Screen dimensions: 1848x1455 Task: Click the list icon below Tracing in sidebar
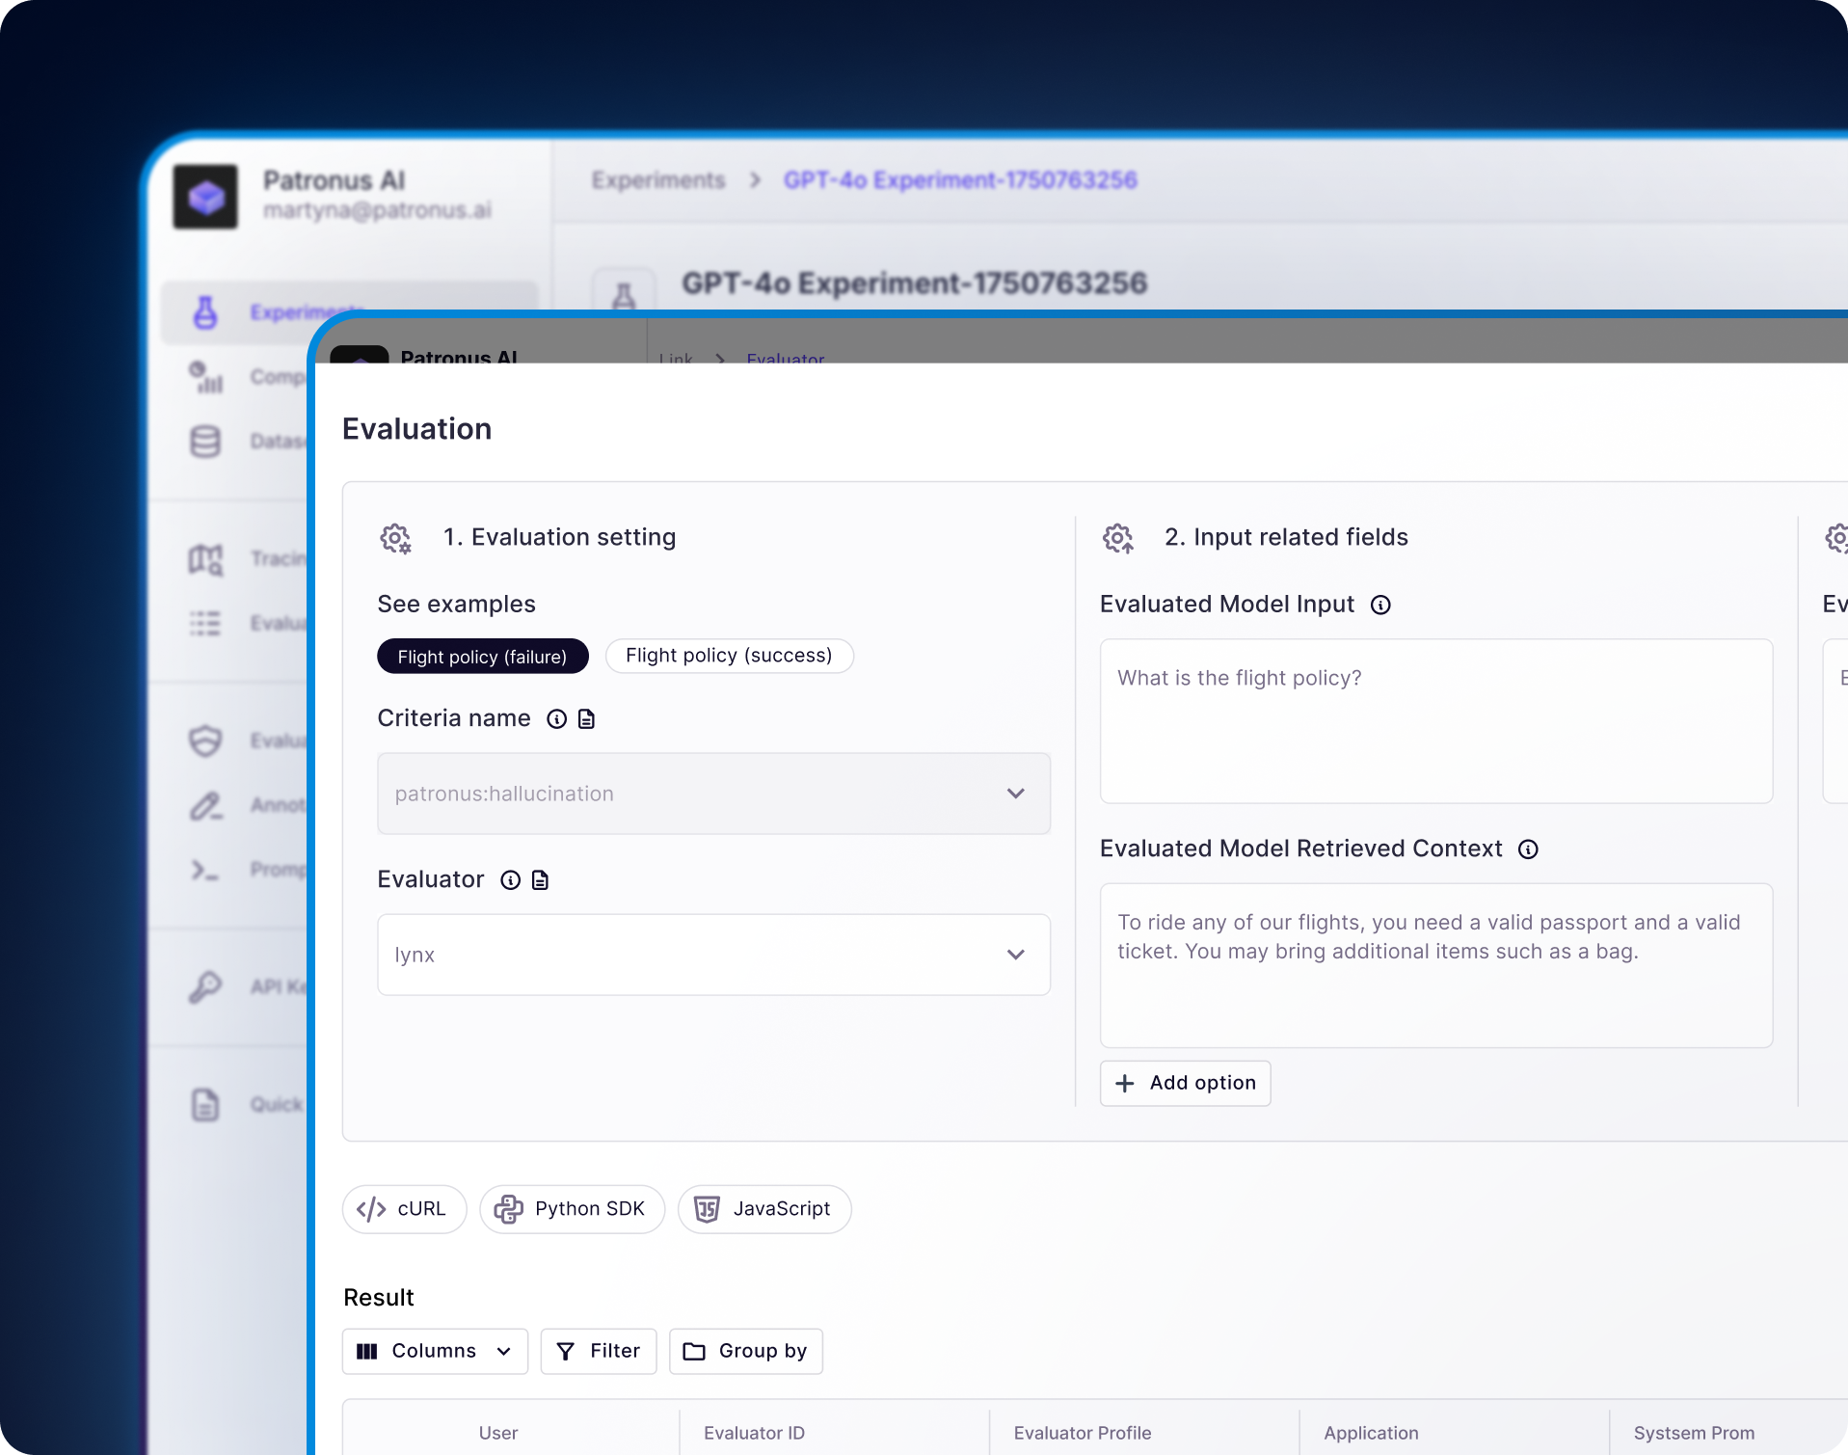point(205,623)
